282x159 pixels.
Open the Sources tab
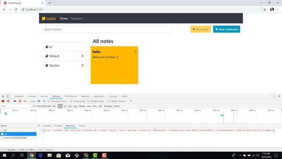pyautogui.click(x=44, y=96)
